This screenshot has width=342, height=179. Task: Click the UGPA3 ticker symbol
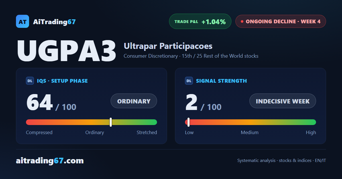tap(67, 51)
